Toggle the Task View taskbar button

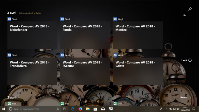(65, 109)
